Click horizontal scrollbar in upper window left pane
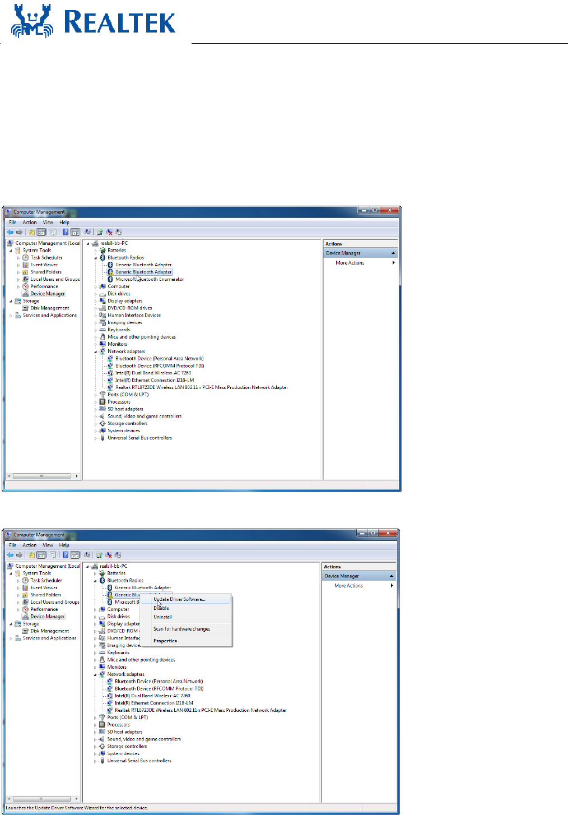568x815 pixels. (x=43, y=476)
